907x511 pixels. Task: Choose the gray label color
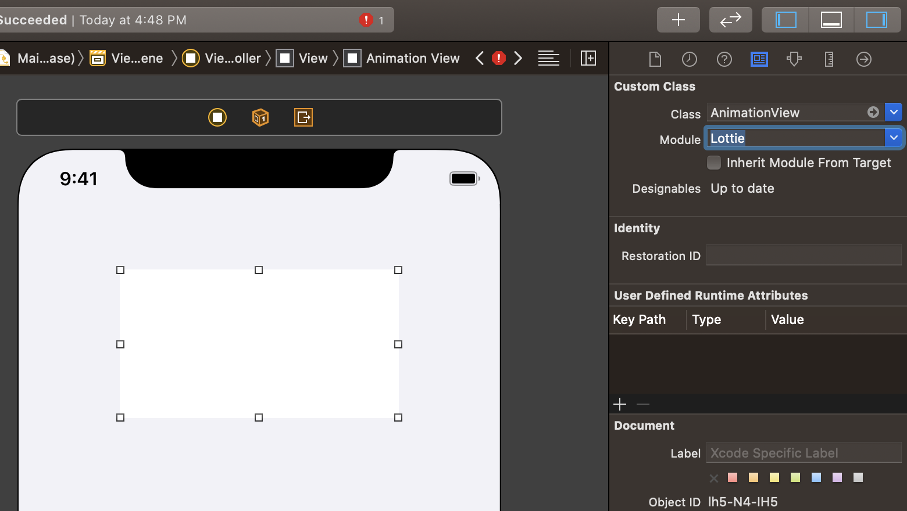coord(858,477)
